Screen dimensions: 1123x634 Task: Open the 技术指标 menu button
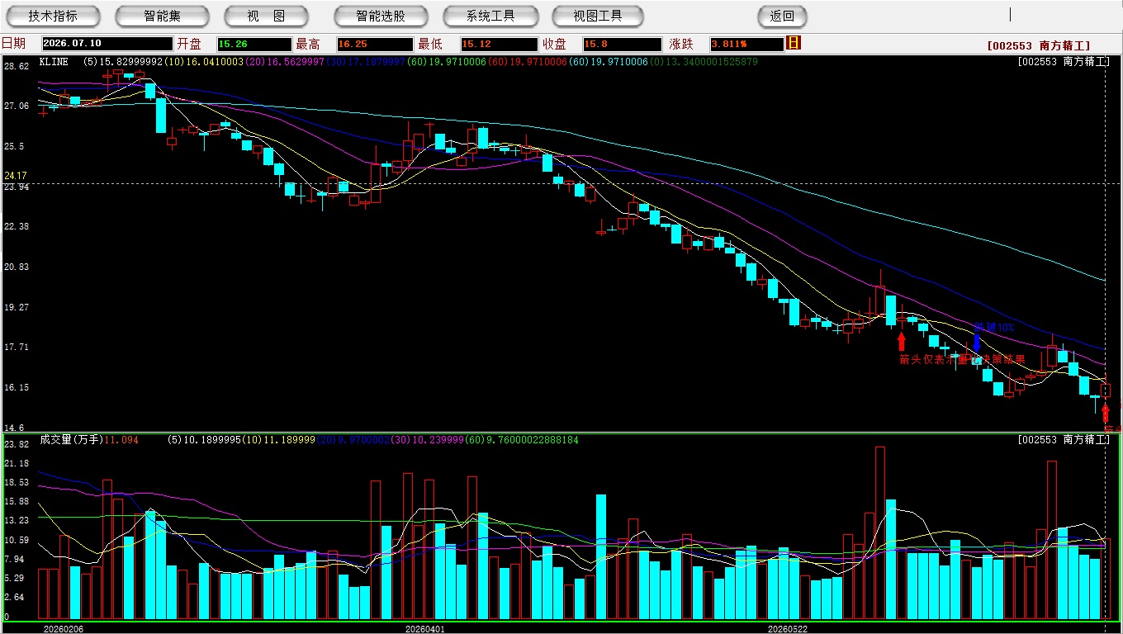pos(53,16)
